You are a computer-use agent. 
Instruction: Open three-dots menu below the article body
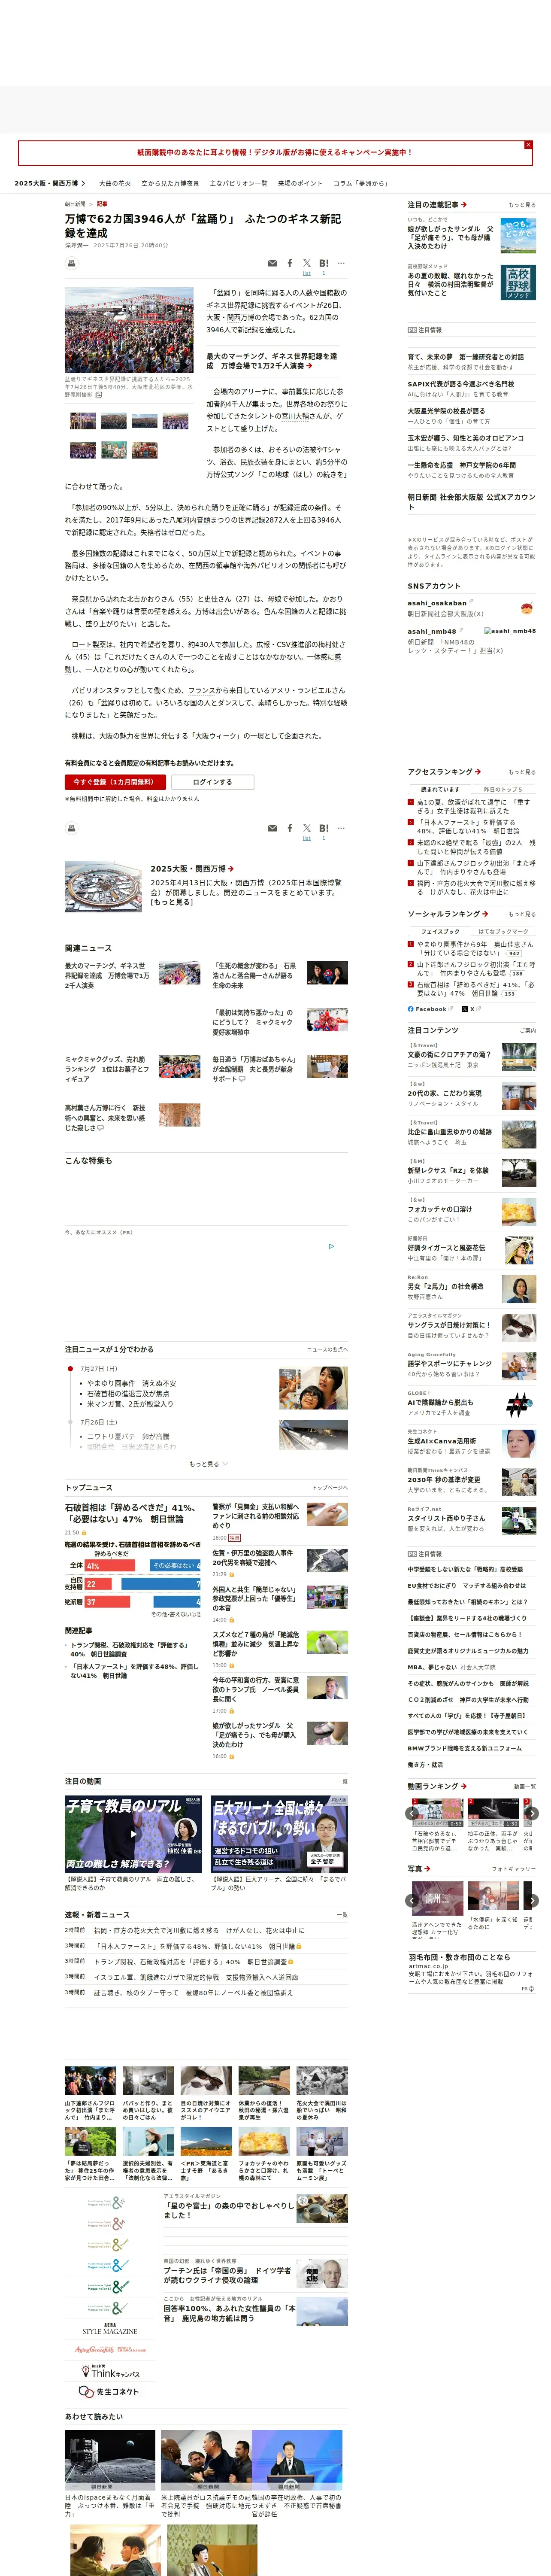341,828
